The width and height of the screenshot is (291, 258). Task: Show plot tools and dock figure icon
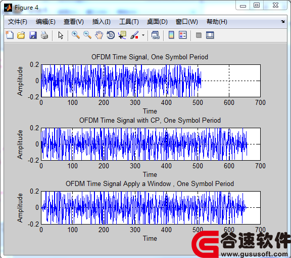tap(210, 35)
